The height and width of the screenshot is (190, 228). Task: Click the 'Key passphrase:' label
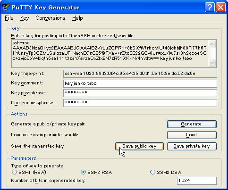tap(28, 93)
